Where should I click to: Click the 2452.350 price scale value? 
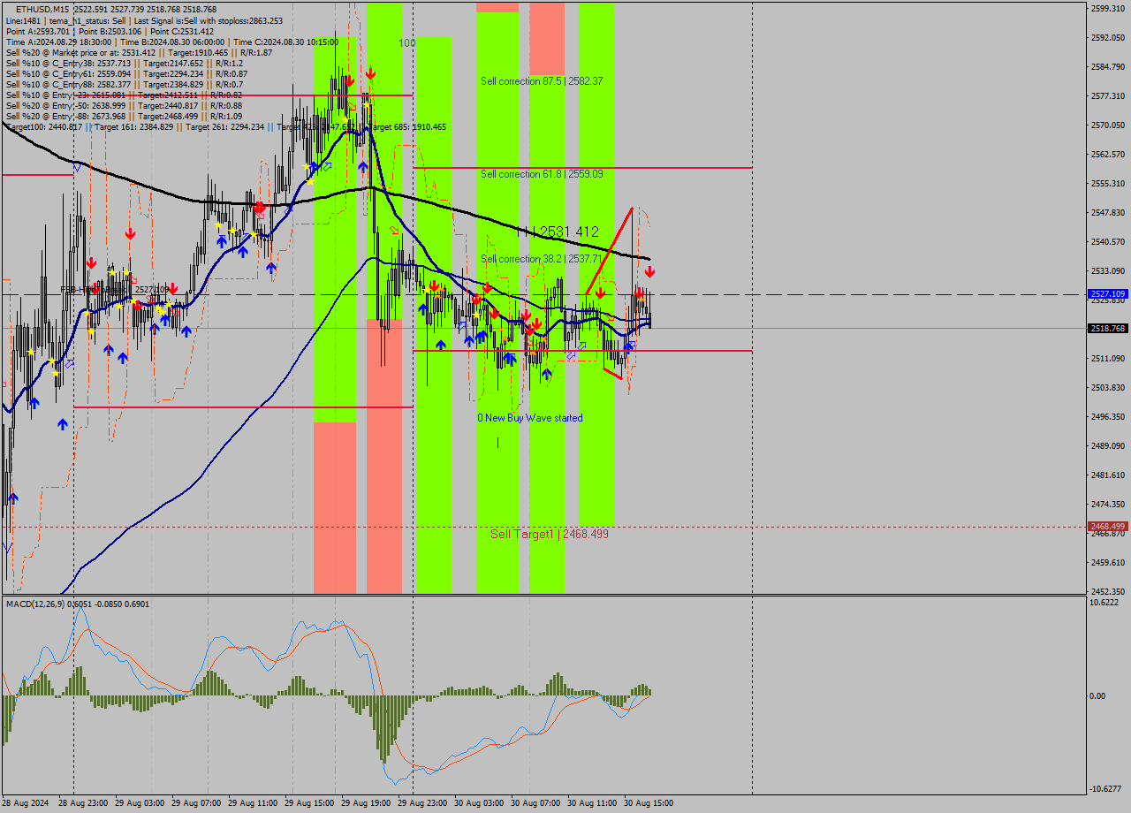[1108, 591]
